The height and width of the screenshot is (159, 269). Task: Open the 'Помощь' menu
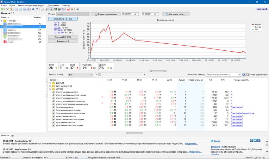click(x=66, y=5)
